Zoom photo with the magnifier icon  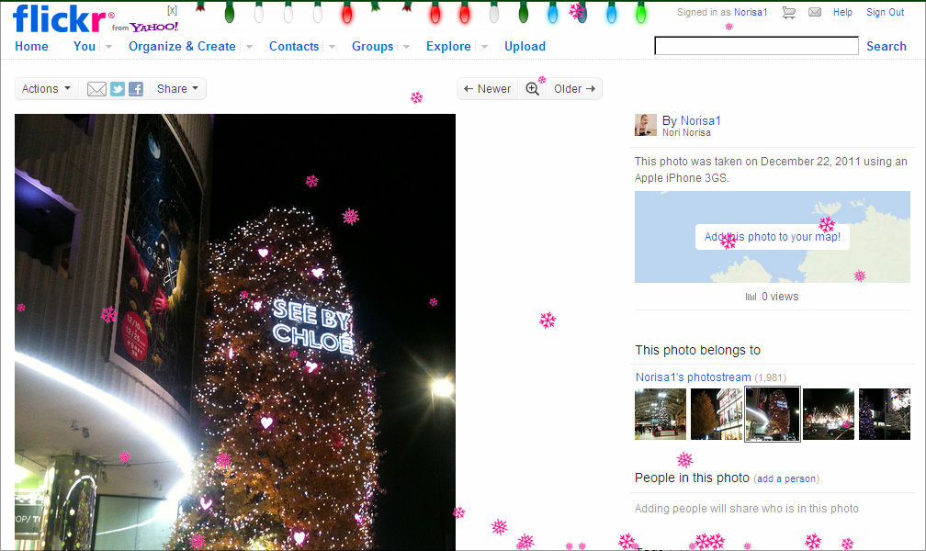click(x=532, y=88)
